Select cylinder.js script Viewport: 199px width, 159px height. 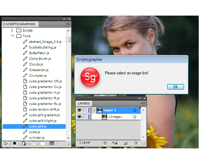37,138
